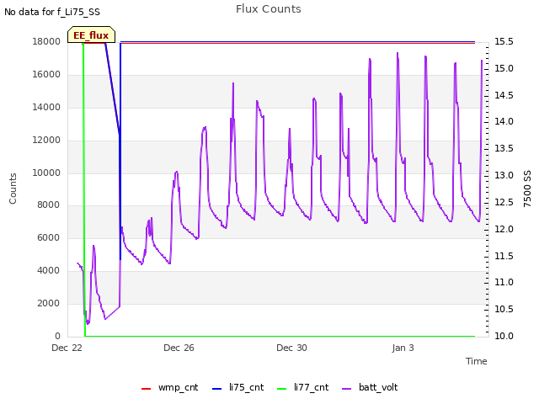539x404 pixels.
Task: Toggle the li75_cnt legend entry
Action: click(238, 387)
